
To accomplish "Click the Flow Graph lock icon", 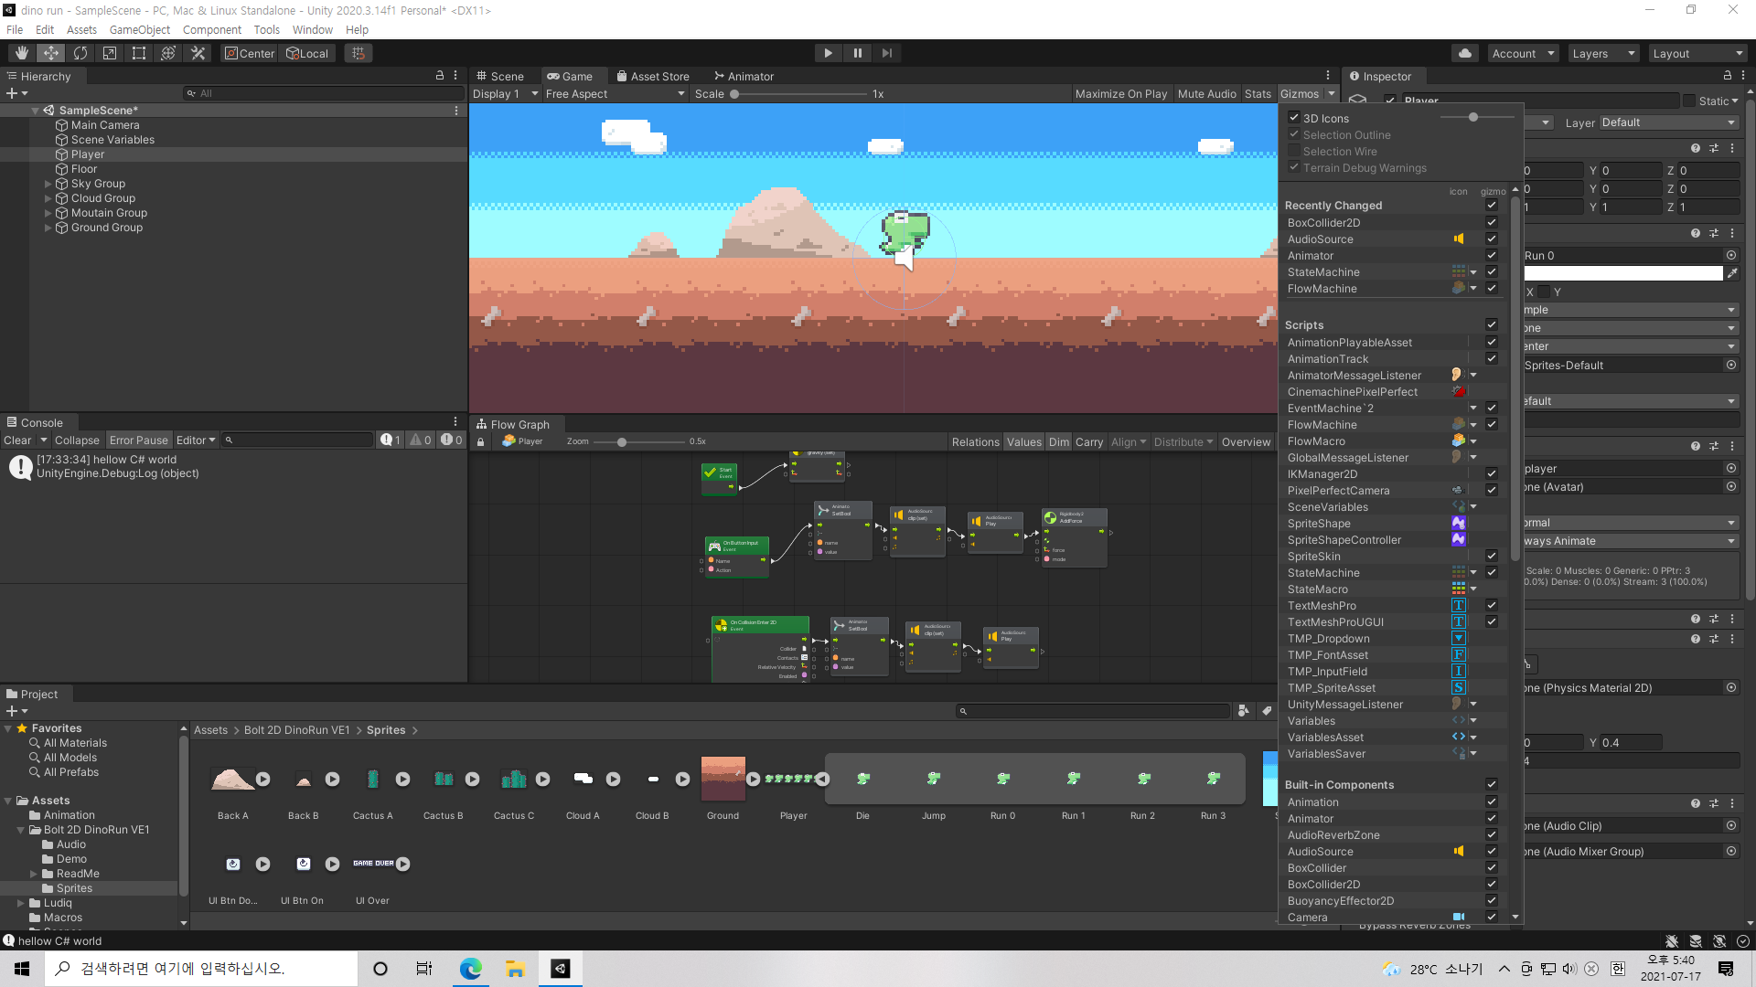I will (x=481, y=442).
